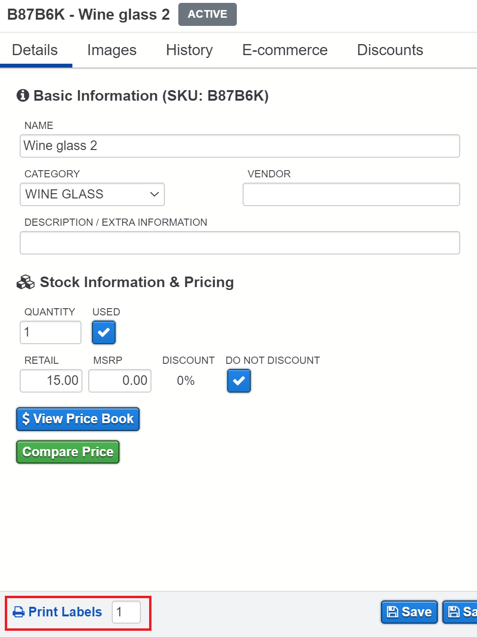Toggle the Do Not Discount checkbox
The height and width of the screenshot is (637, 477).
(x=239, y=381)
